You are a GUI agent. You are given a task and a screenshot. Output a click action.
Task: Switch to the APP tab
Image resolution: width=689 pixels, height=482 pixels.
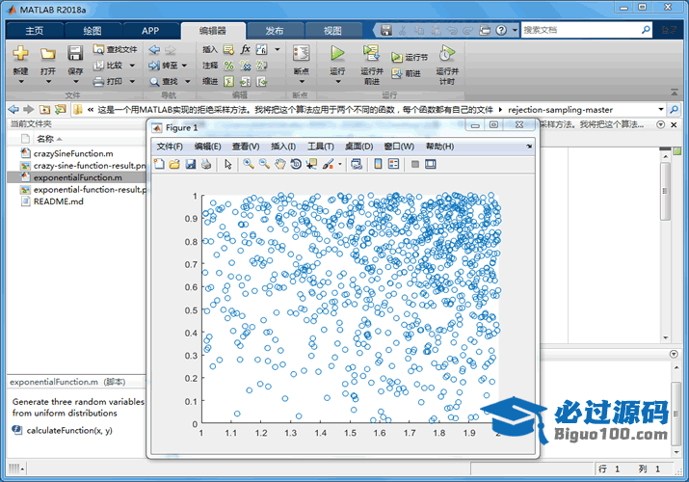coord(150,31)
